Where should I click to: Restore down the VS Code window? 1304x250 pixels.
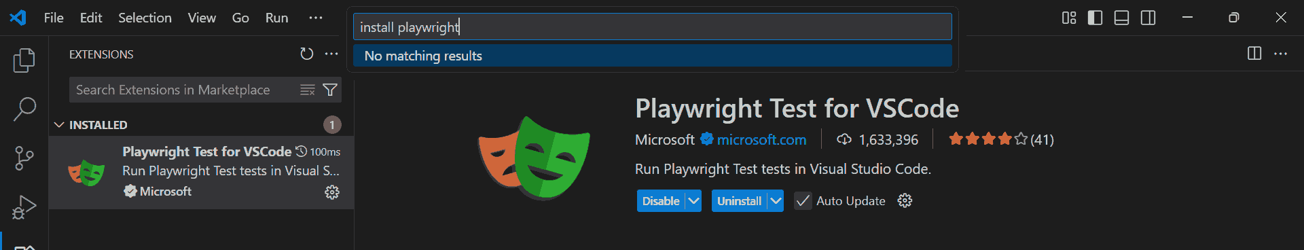[1234, 18]
